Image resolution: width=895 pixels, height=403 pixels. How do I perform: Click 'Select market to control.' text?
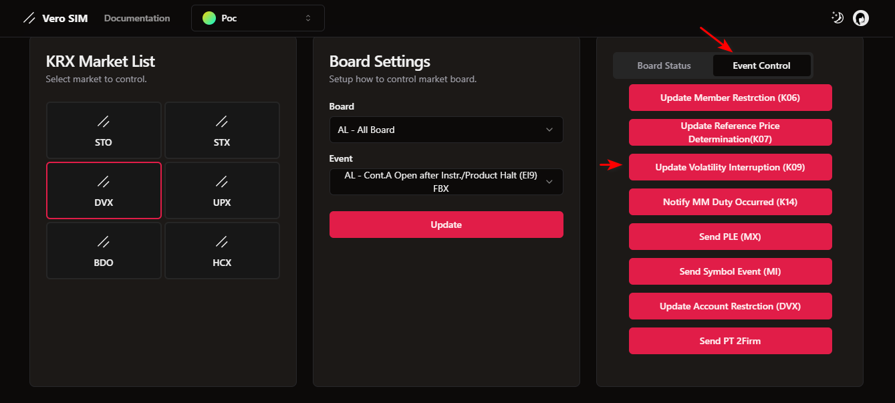pyautogui.click(x=96, y=79)
